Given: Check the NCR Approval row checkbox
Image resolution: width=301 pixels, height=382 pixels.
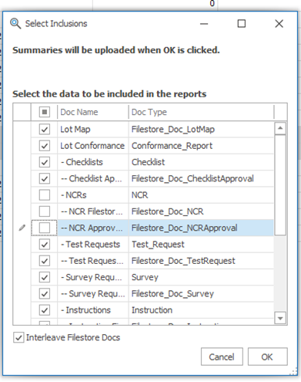Looking at the screenshot, I should click(45, 228).
